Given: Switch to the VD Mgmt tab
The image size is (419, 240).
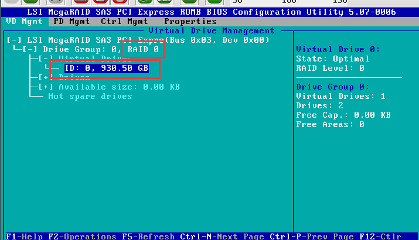Looking at the screenshot, I should coord(25,21).
